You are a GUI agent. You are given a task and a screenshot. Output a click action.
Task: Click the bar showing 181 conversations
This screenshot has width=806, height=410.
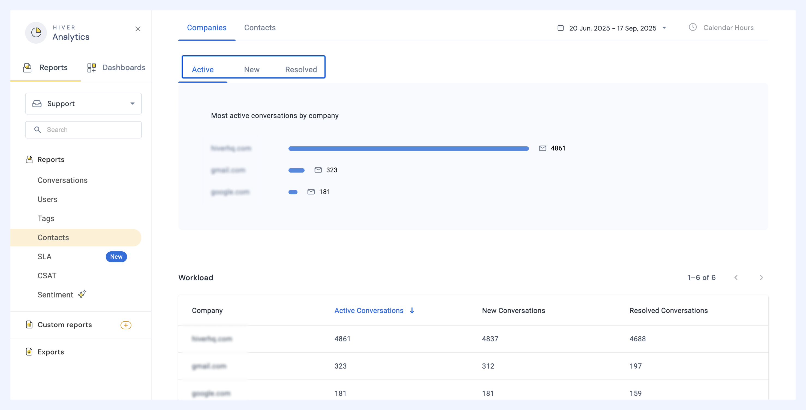(x=293, y=192)
